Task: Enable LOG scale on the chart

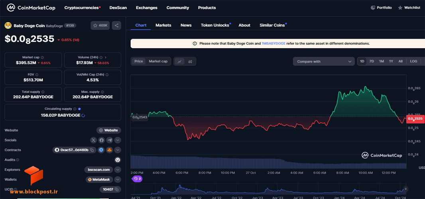Action: (x=413, y=61)
